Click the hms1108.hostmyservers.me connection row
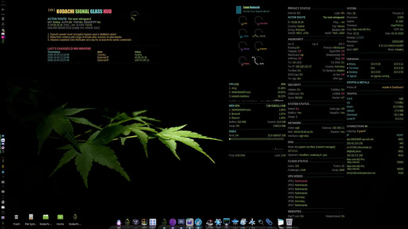This screenshot has height=229, width=408. tap(375, 173)
